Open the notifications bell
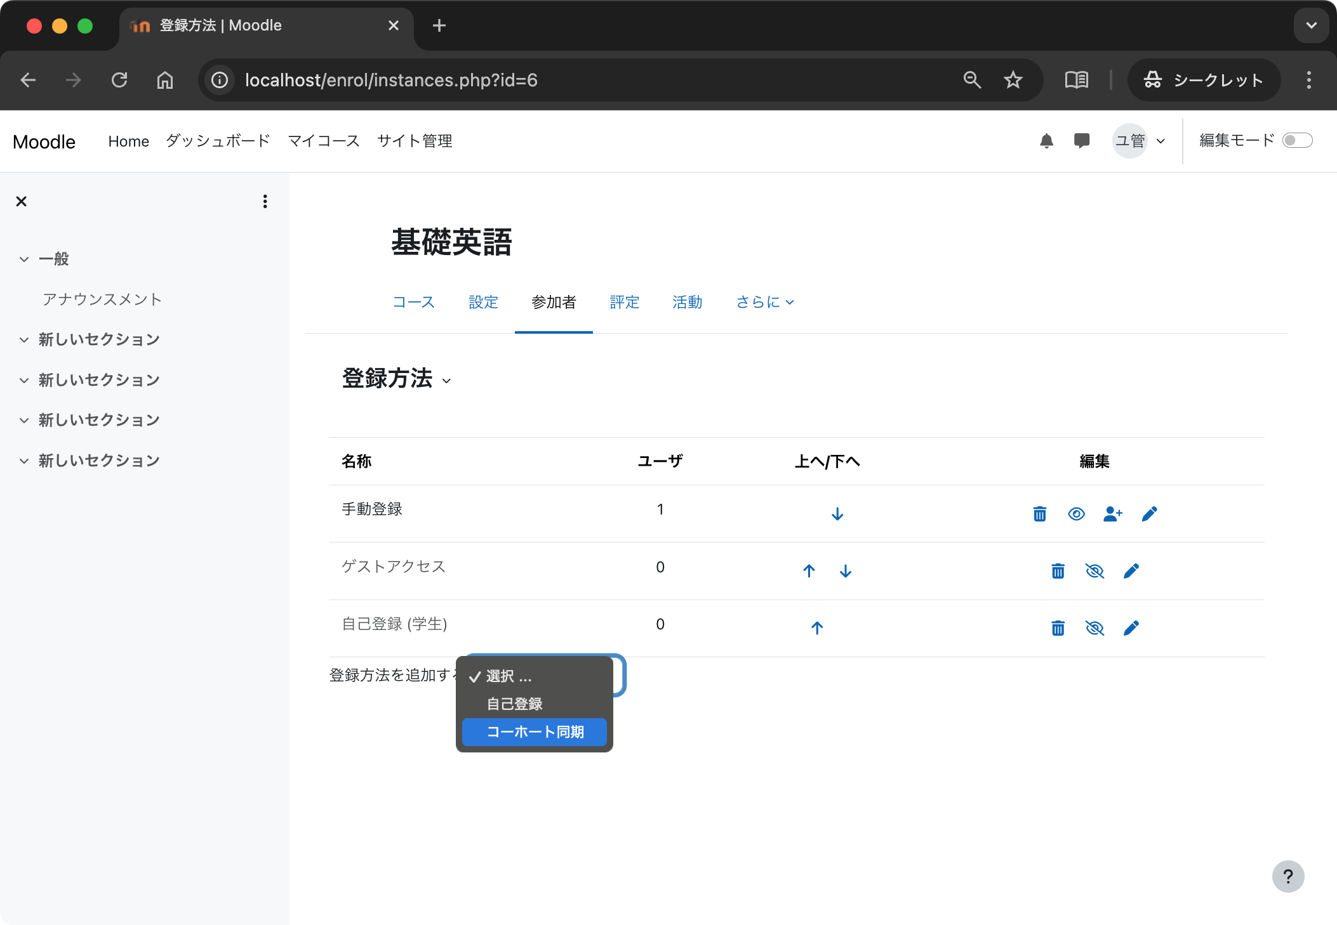The image size is (1337, 925). [1047, 141]
